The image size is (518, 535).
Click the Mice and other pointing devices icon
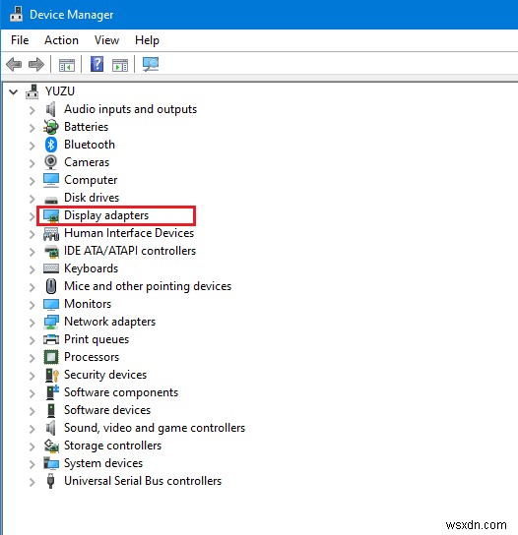click(51, 286)
